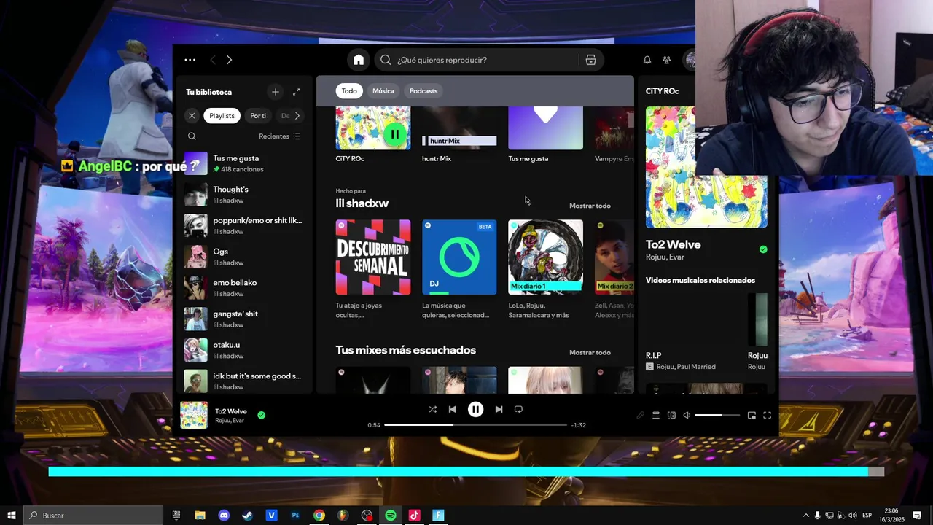This screenshot has width=933, height=525.
Task: Open the DJ Beta card
Action: point(459,269)
